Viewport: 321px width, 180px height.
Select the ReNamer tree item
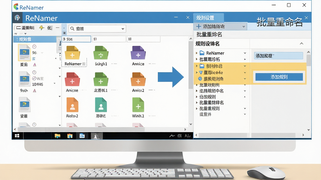pos(215,53)
